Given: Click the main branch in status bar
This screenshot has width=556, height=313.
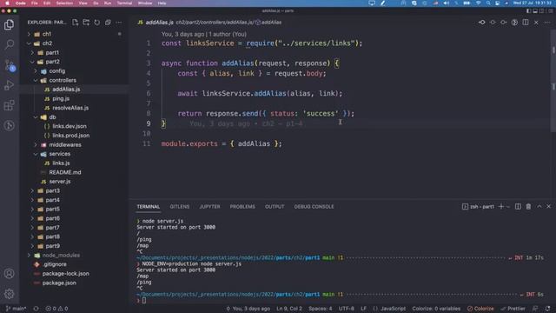Looking at the screenshot, I should (17, 309).
